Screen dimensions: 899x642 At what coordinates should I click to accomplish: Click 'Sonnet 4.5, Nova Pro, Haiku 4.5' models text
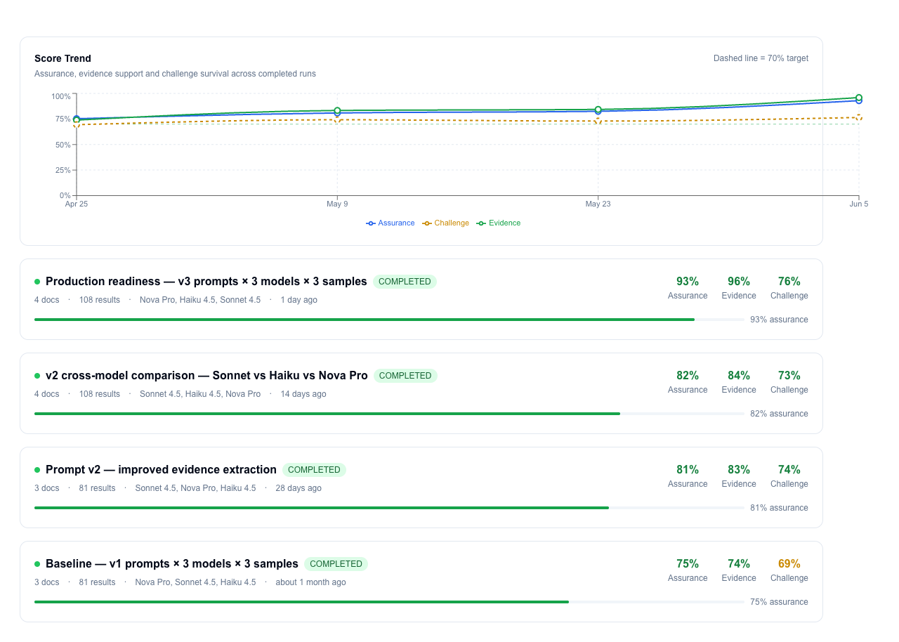pyautogui.click(x=195, y=488)
